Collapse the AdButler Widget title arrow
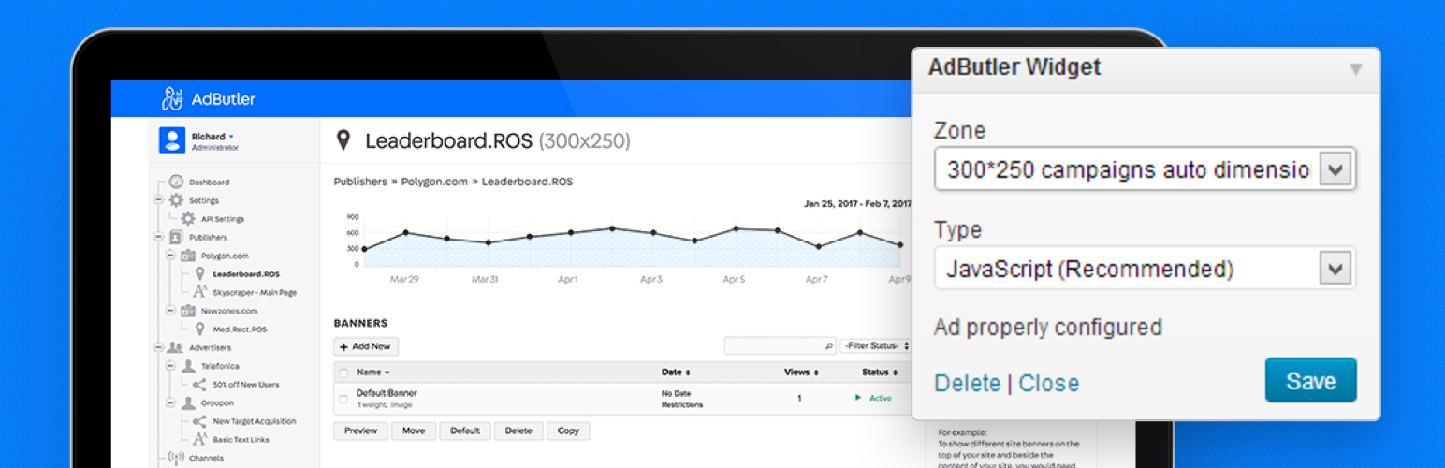 point(1355,69)
